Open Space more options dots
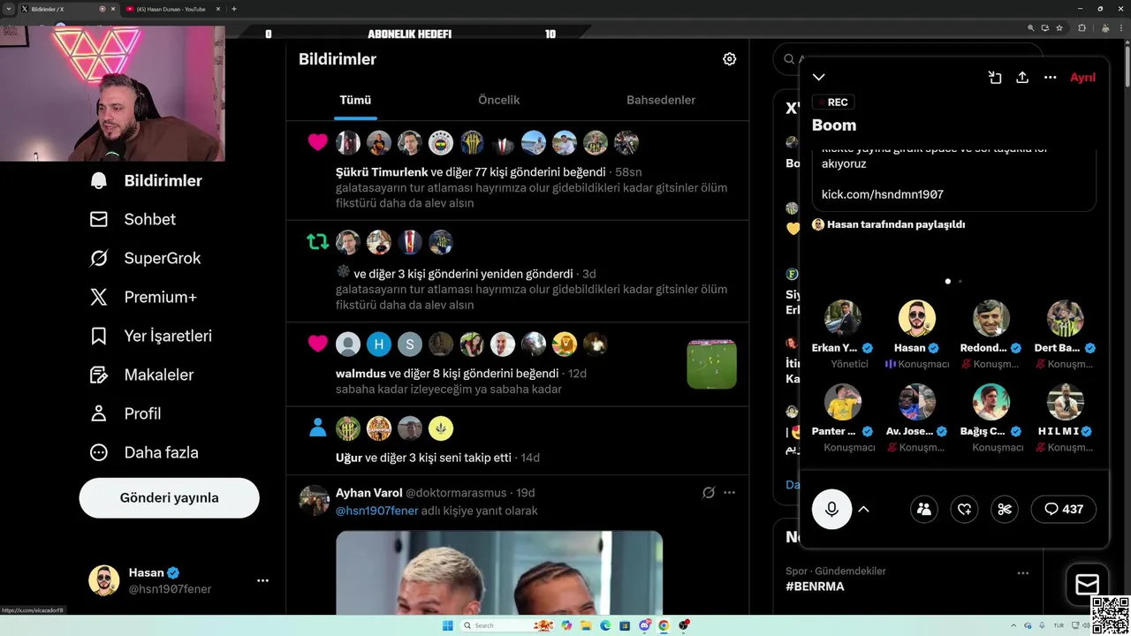 [1050, 77]
